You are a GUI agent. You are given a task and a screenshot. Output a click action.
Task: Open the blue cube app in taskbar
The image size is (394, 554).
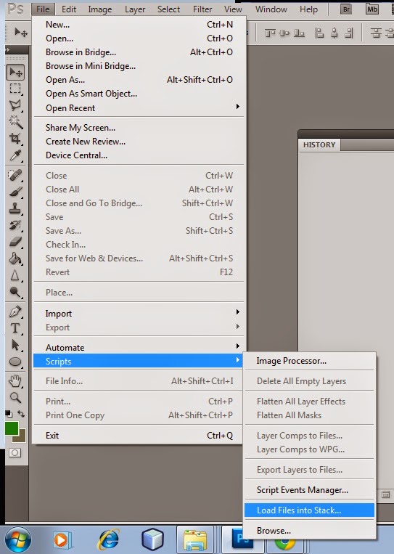coord(152,540)
